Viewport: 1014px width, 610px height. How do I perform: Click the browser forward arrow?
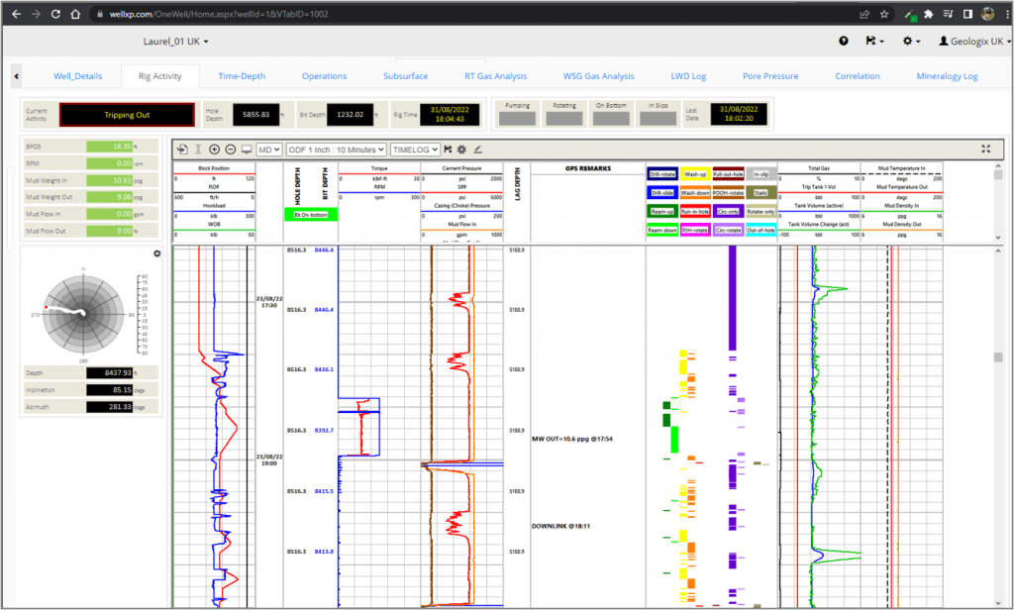[37, 14]
